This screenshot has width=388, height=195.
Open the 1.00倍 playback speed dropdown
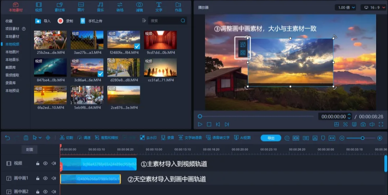coord(346,7)
